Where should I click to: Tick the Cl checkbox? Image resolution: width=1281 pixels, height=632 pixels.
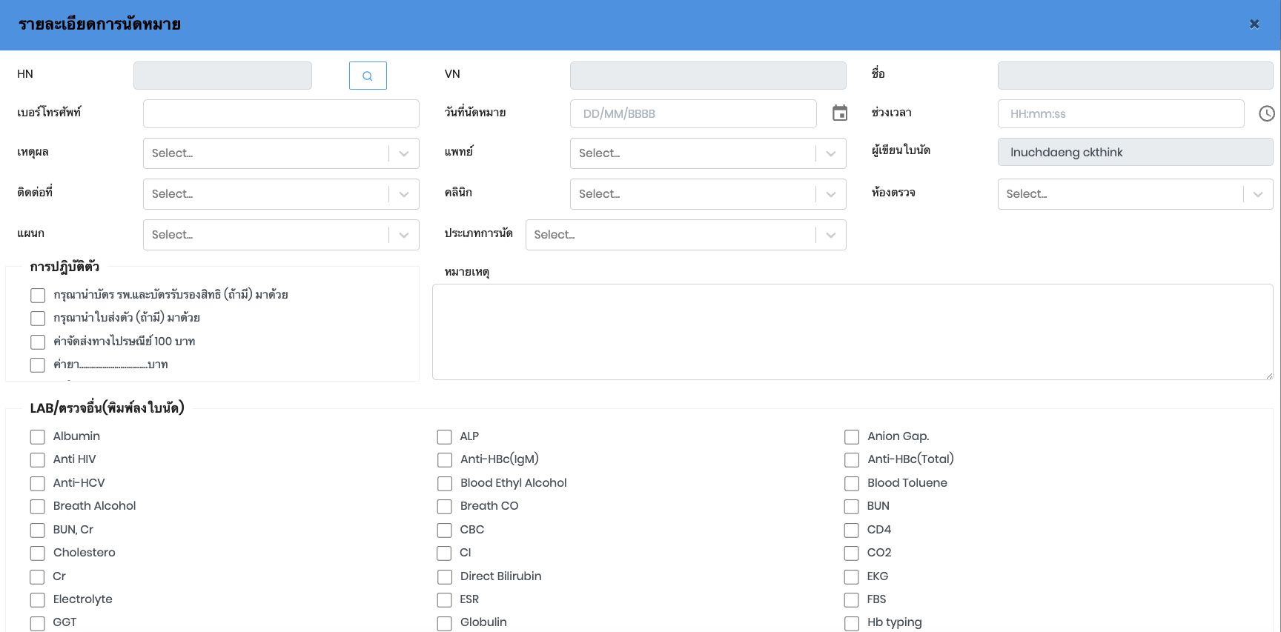tap(445, 553)
